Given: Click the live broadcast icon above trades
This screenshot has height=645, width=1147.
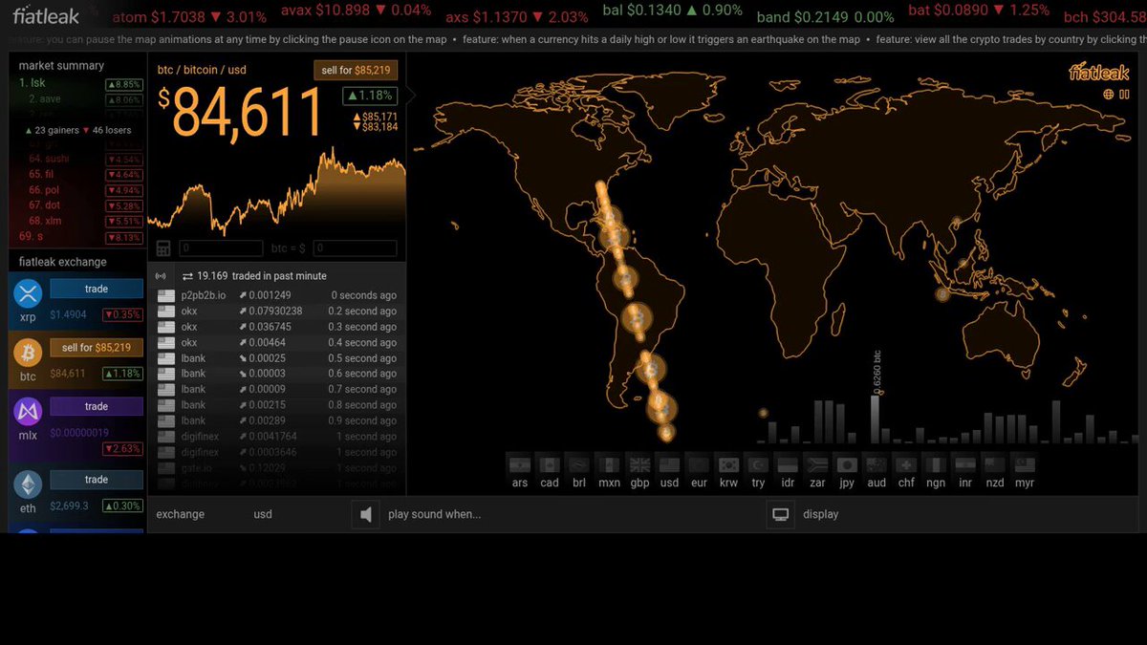Looking at the screenshot, I should (x=161, y=276).
